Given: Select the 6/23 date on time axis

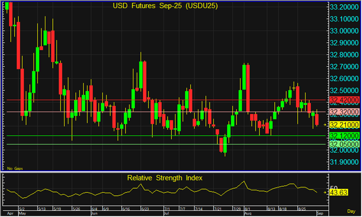Looking at the screenshot, I should [146, 208].
